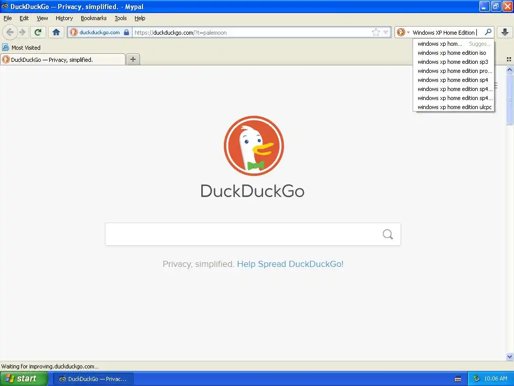Screen dimensions: 514x386
Task: Click the Forward navigation arrow
Action: 22,32
